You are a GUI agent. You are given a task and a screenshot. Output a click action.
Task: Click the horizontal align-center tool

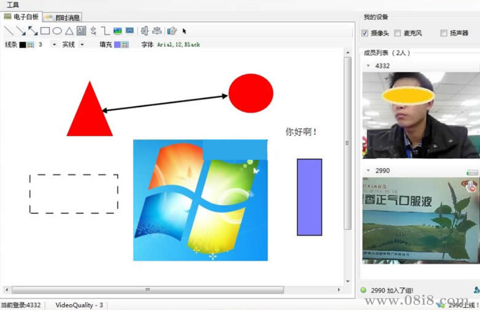tap(157, 30)
